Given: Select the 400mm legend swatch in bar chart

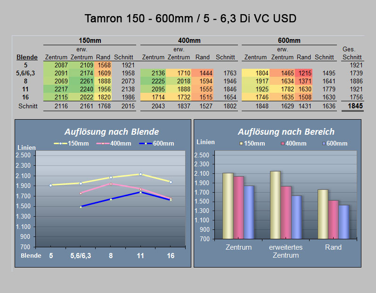Looking at the screenshot, I should coord(283,143).
